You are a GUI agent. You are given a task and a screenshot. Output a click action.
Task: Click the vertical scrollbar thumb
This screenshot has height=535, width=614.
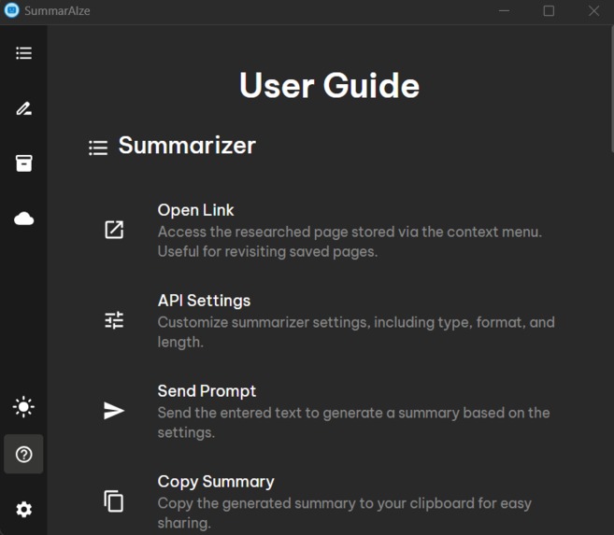[x=612, y=89]
